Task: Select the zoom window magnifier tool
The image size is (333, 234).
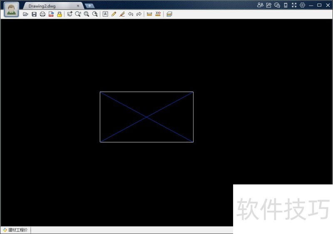Action: click(x=87, y=14)
